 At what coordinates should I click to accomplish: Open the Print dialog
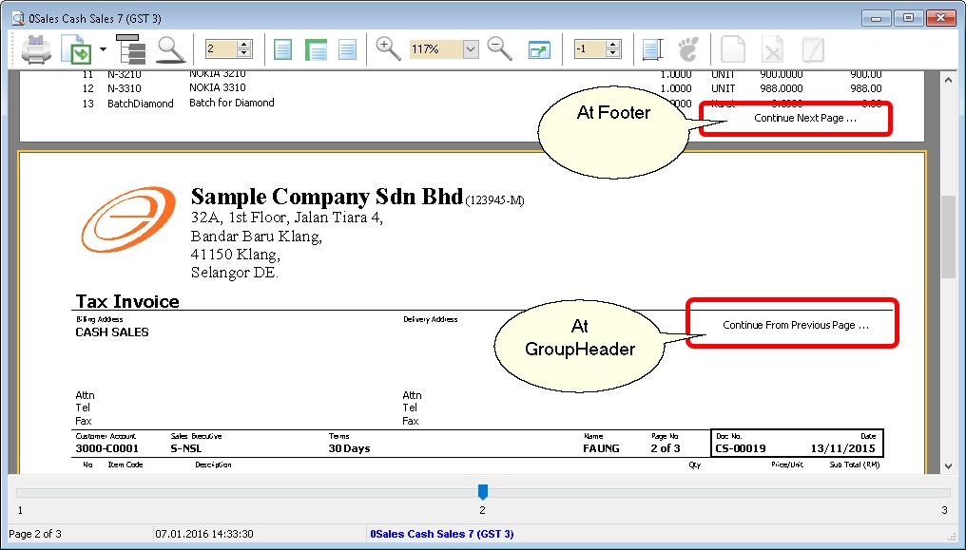coord(35,49)
